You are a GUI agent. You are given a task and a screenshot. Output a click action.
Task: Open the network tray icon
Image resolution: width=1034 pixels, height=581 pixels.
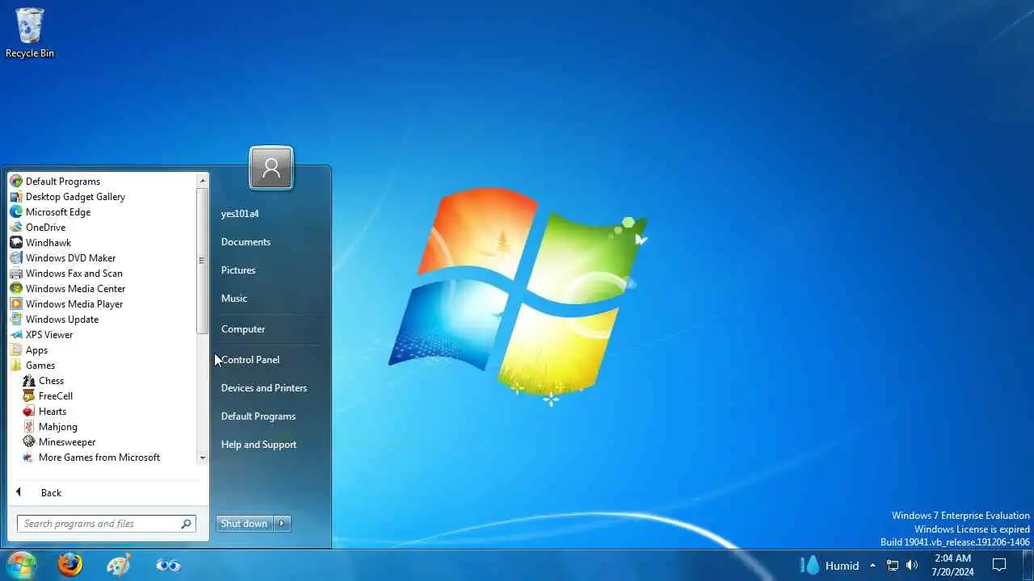tap(893, 565)
